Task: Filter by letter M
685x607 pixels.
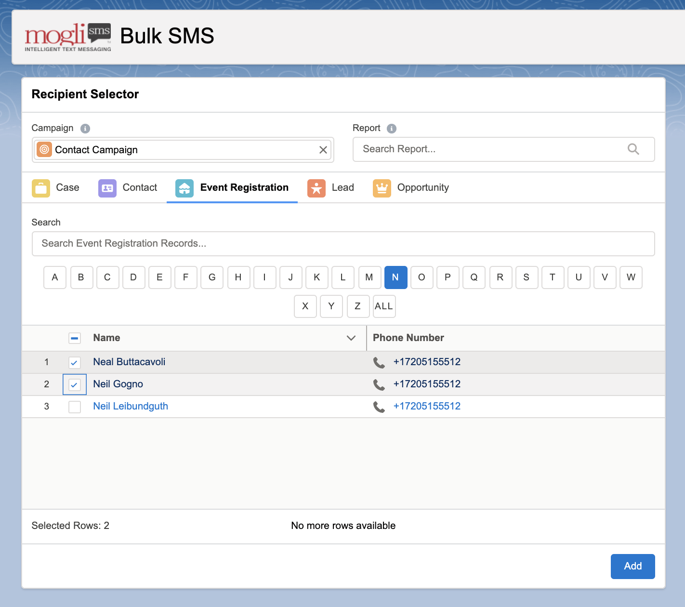Action: tap(369, 277)
